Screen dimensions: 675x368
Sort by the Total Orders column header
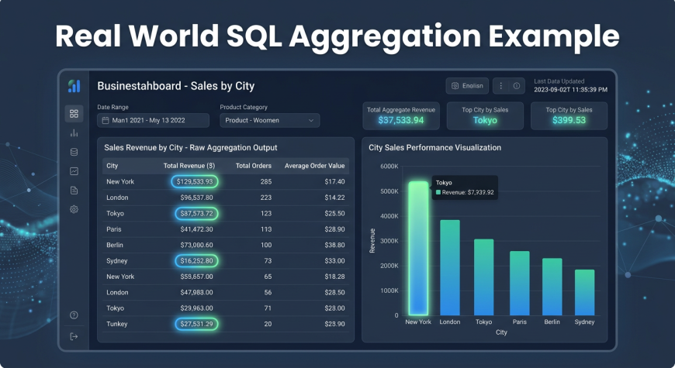pos(253,166)
